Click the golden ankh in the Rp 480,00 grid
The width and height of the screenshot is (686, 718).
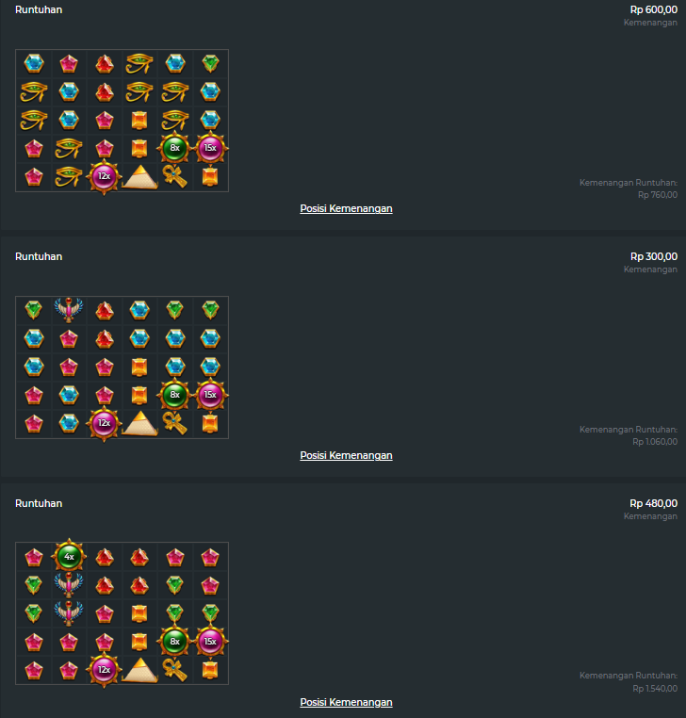coord(175,669)
